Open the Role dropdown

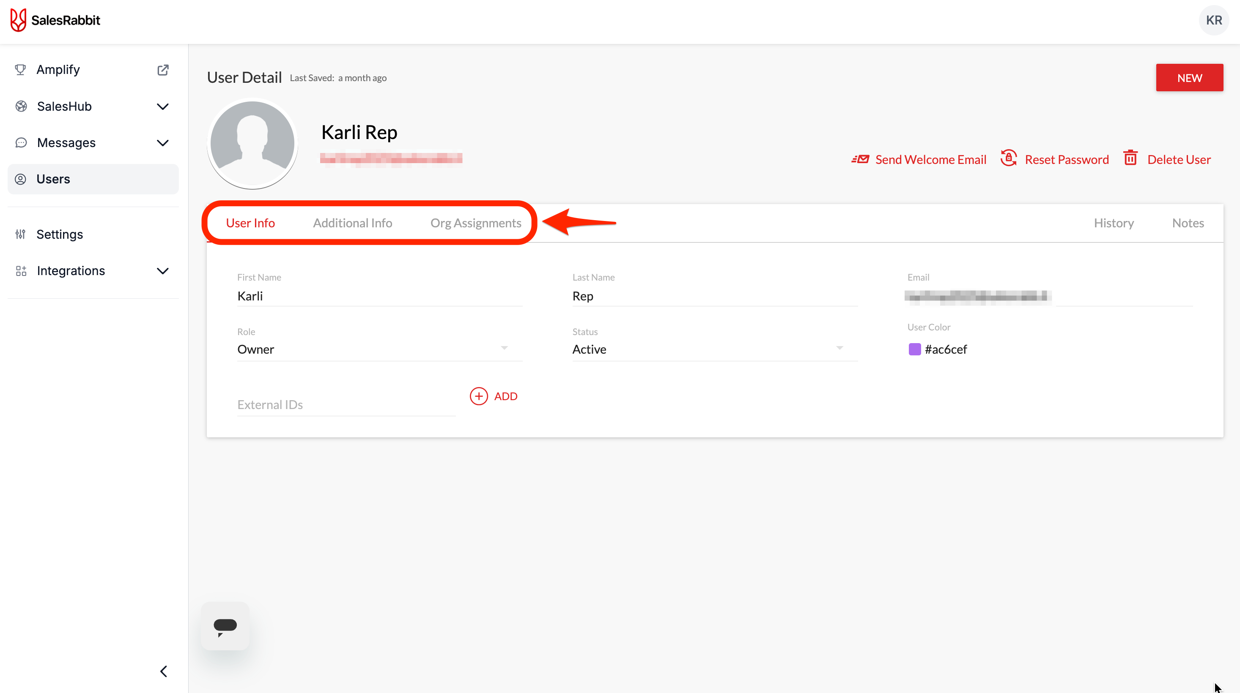[x=504, y=348]
